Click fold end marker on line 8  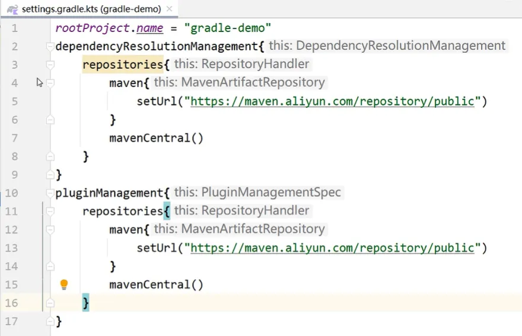[50, 156]
